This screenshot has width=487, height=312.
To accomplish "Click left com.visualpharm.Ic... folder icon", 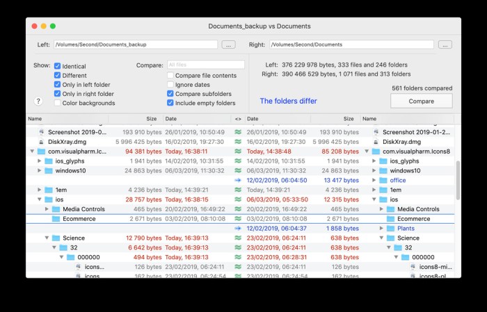I will tap(41, 151).
